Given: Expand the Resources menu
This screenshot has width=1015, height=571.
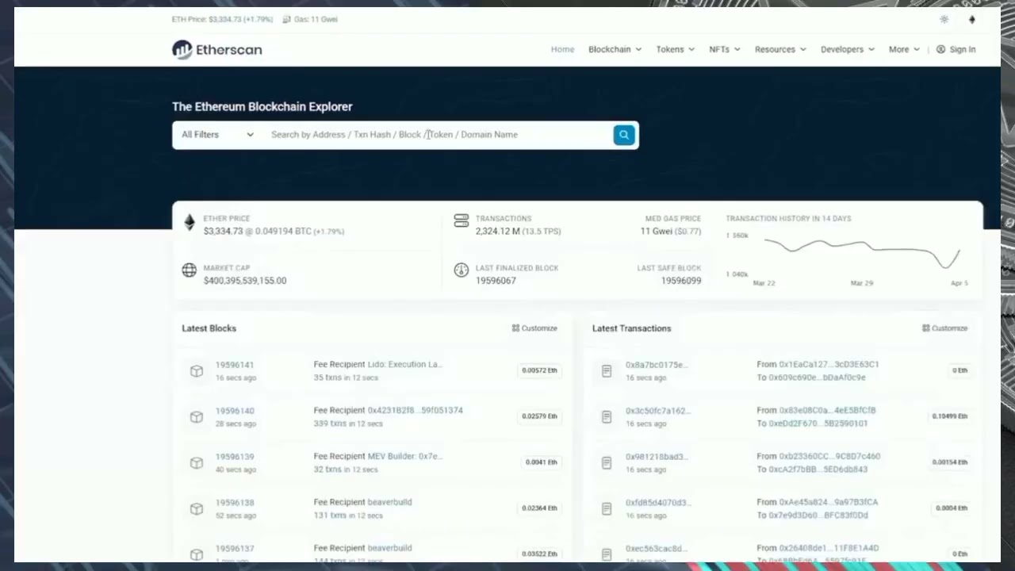Looking at the screenshot, I should click(x=780, y=49).
